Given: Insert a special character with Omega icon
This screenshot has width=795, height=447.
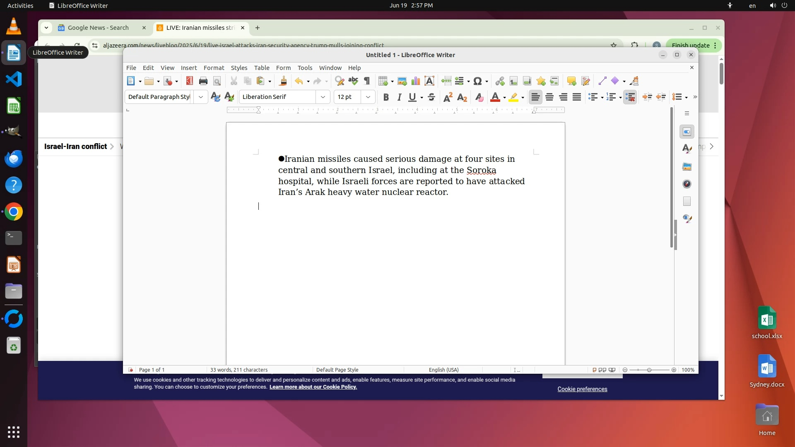Looking at the screenshot, I should coord(477,81).
